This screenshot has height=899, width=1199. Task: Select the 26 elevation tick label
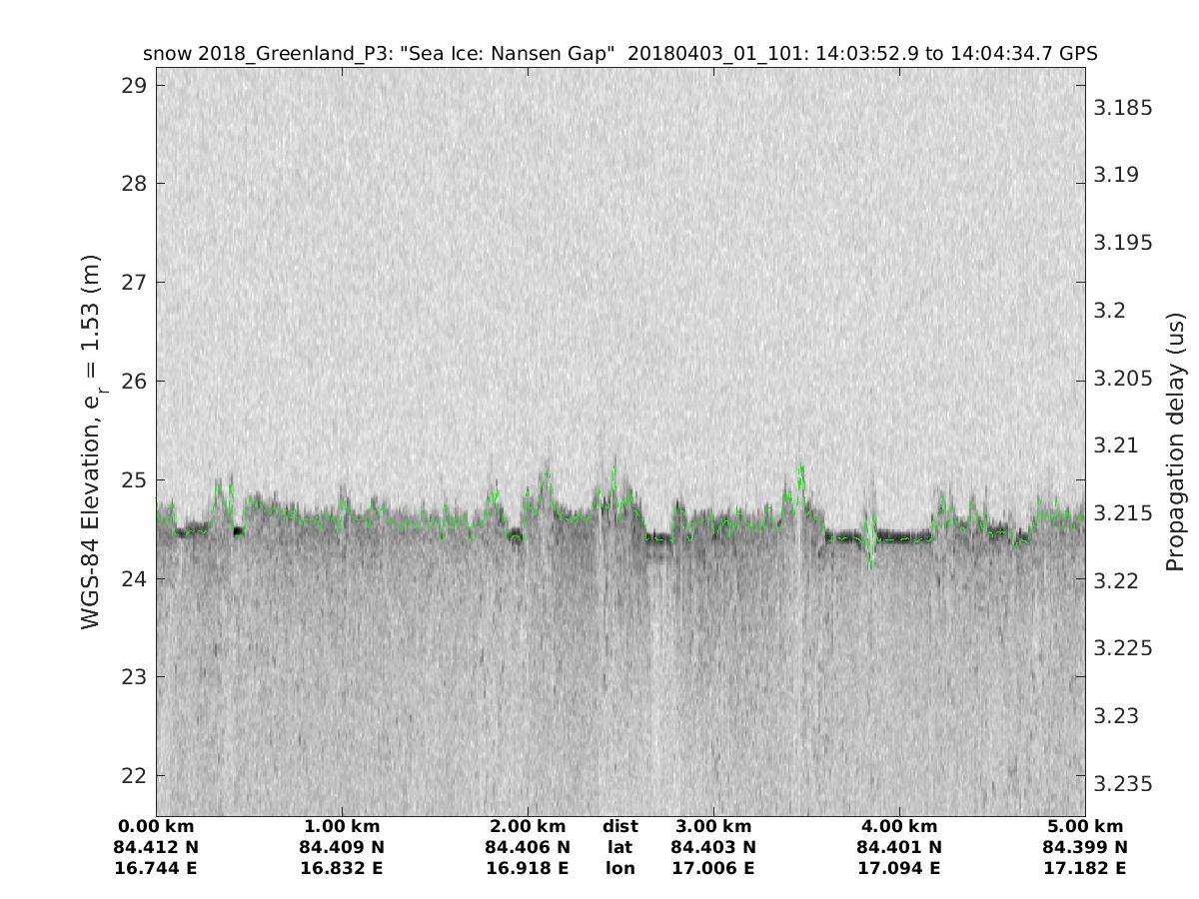(131, 382)
